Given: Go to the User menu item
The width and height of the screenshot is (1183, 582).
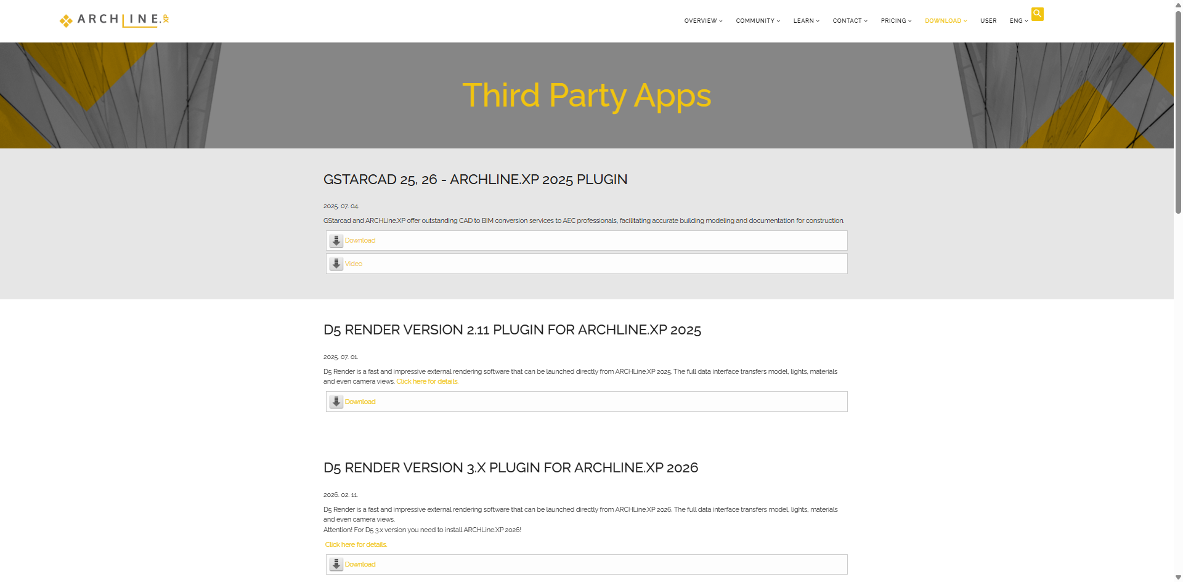Looking at the screenshot, I should [x=988, y=21].
